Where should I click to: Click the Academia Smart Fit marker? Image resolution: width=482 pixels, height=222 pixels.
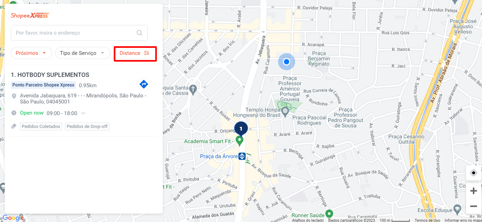pos(239,141)
